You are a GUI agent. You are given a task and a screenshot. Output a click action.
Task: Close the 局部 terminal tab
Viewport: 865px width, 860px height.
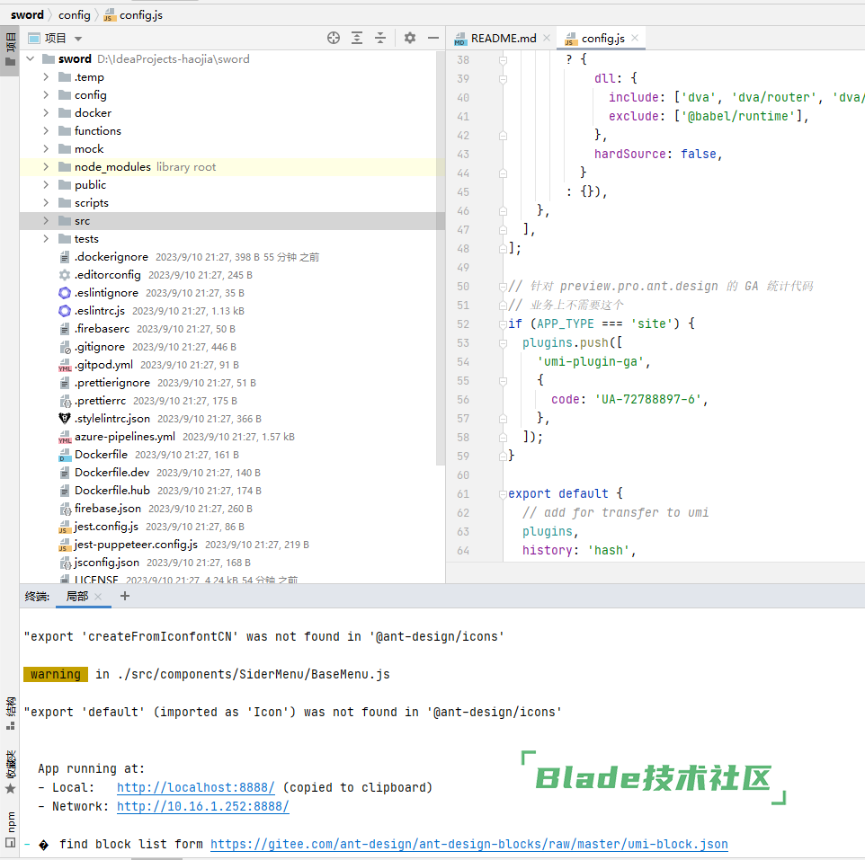pyautogui.click(x=98, y=597)
